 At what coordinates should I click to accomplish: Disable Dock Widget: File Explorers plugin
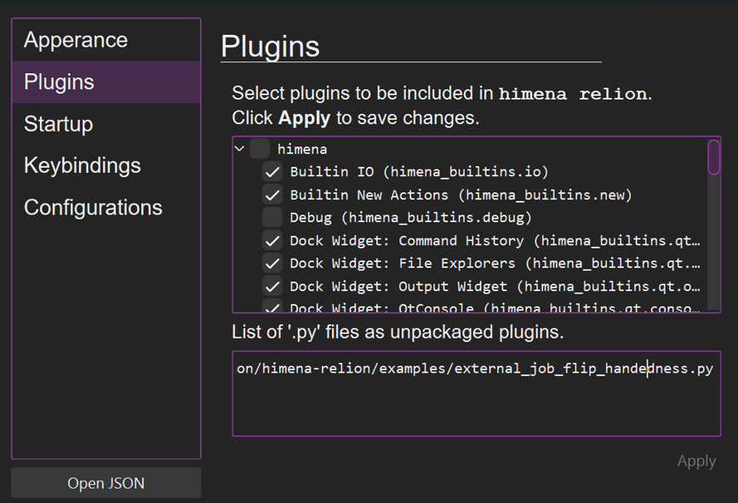[272, 264]
